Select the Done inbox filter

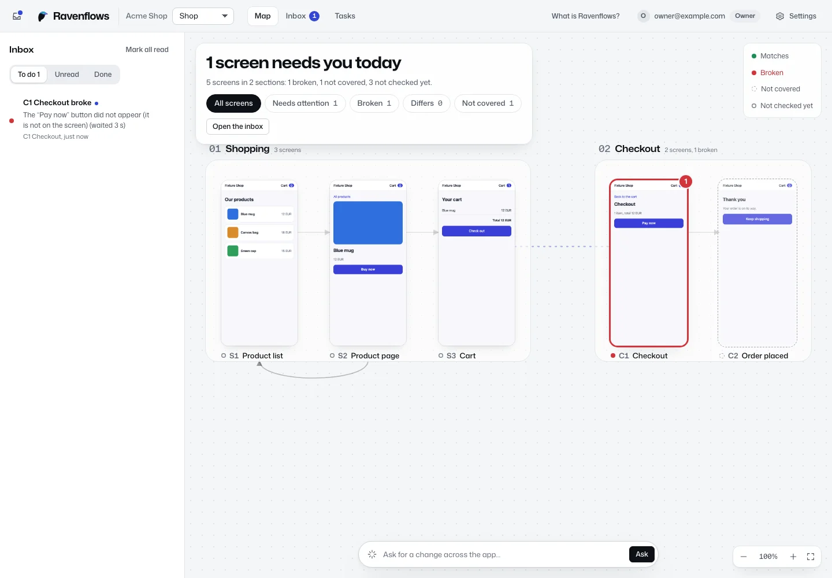pos(103,75)
